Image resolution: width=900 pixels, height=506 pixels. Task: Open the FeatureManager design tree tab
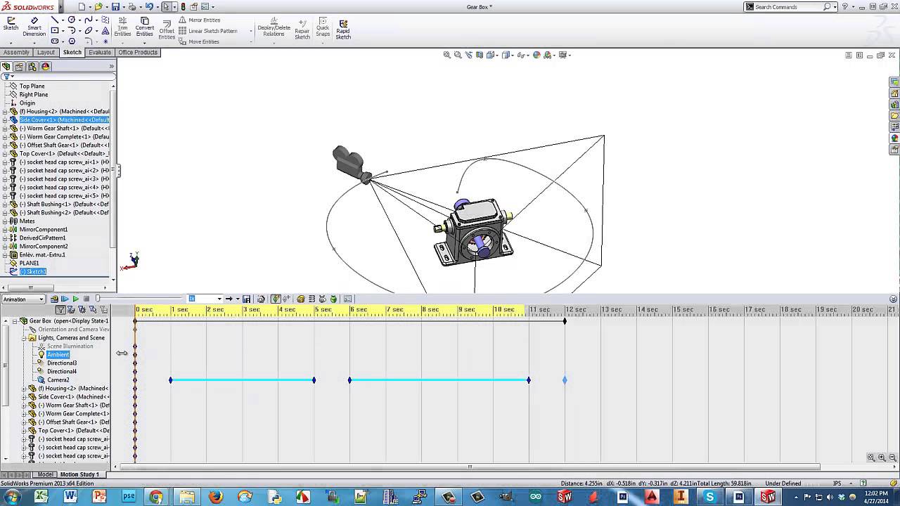tap(6, 67)
